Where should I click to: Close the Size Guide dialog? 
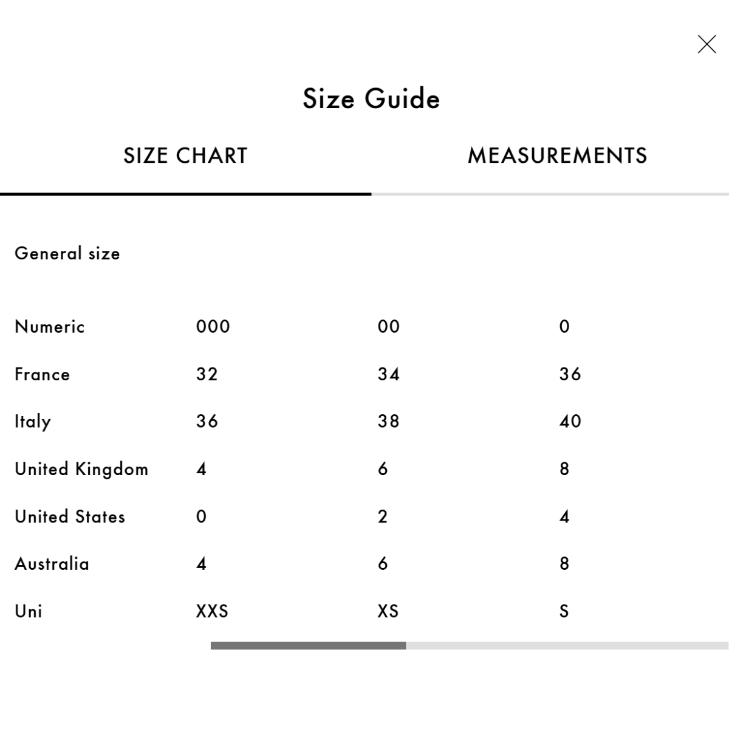point(707,44)
